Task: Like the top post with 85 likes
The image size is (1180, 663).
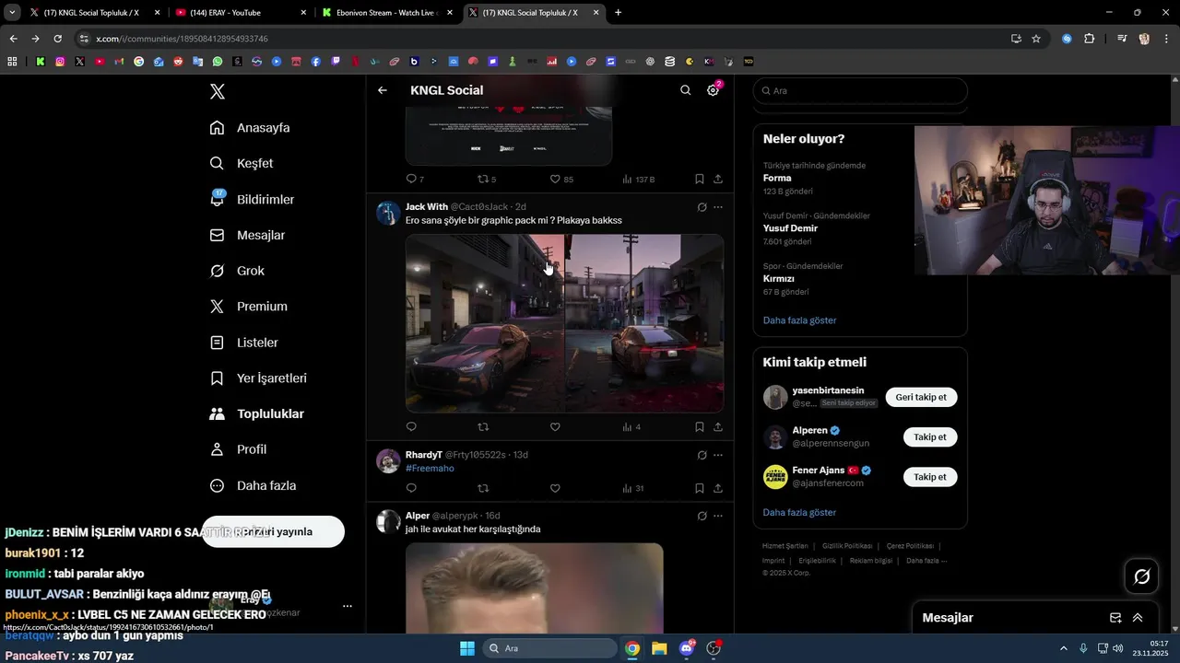Action: pos(555,179)
